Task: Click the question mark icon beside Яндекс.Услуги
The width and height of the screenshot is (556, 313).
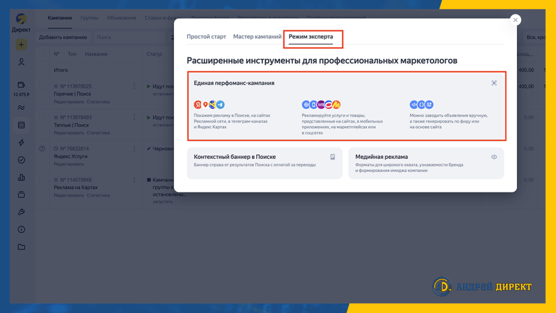Action: point(42,149)
